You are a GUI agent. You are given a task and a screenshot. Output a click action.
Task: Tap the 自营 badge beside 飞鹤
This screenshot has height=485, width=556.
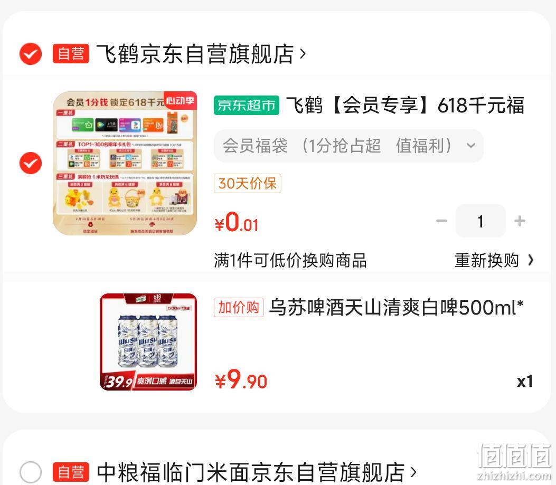tap(71, 54)
